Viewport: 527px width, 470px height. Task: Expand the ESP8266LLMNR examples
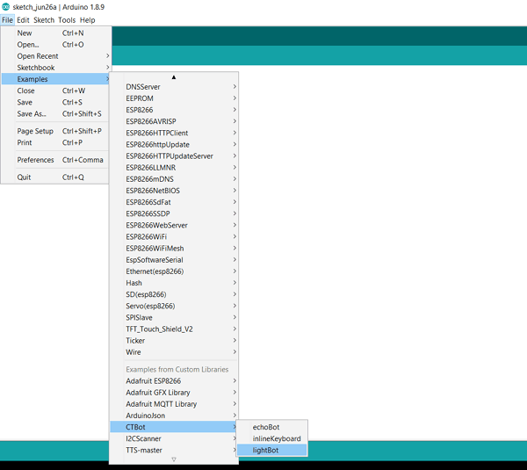coord(174,168)
